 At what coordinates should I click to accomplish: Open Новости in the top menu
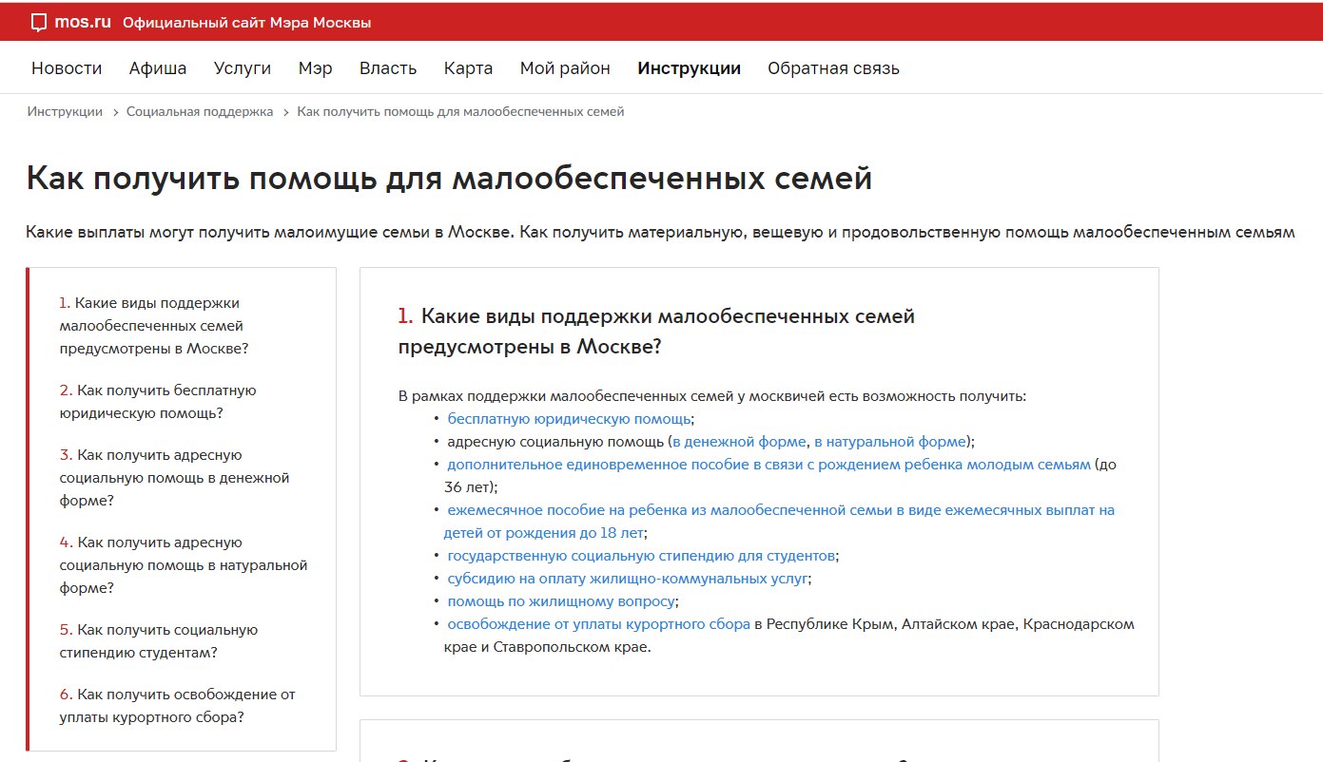pyautogui.click(x=67, y=68)
